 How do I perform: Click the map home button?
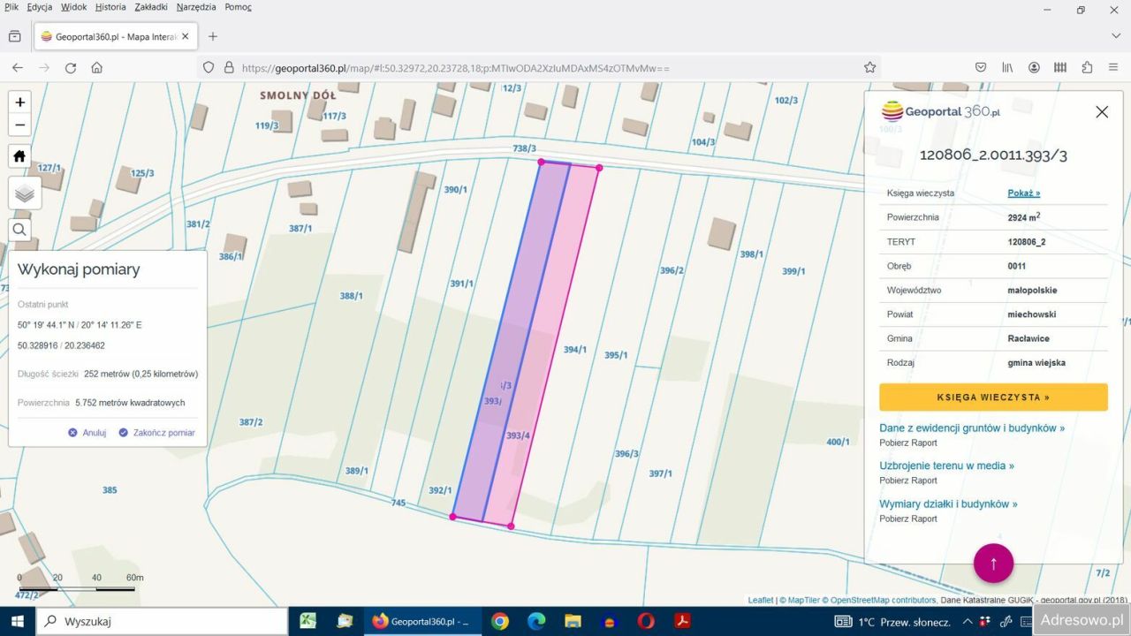pyautogui.click(x=20, y=156)
